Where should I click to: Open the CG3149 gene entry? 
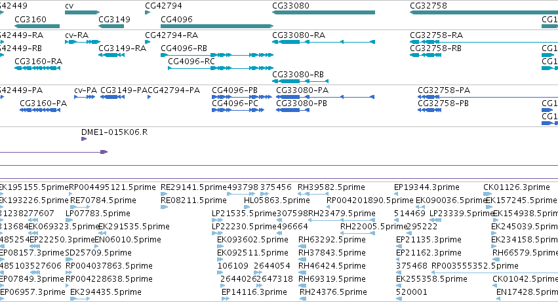(x=114, y=20)
